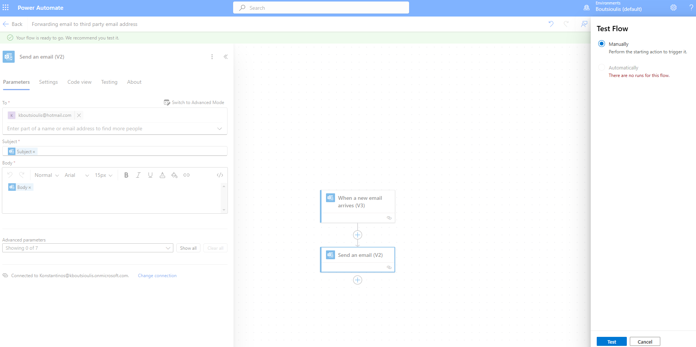Click the Power Automate title
This screenshot has height=347, width=696.
pos(41,8)
